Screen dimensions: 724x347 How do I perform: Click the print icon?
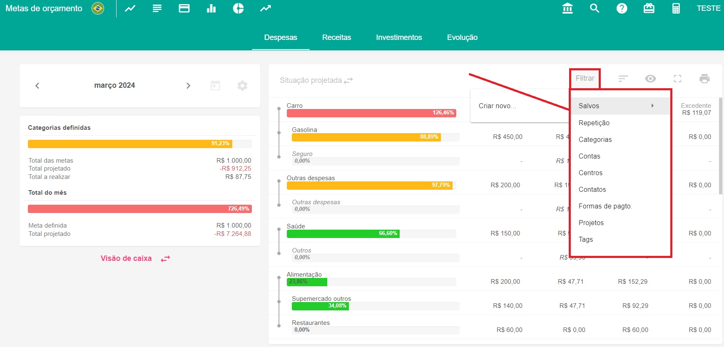[x=704, y=79]
